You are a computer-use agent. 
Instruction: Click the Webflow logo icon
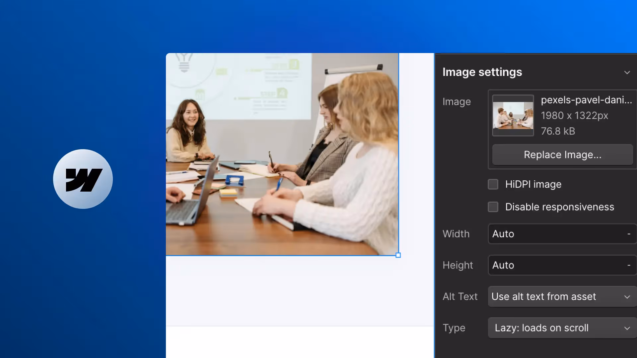coord(83,179)
